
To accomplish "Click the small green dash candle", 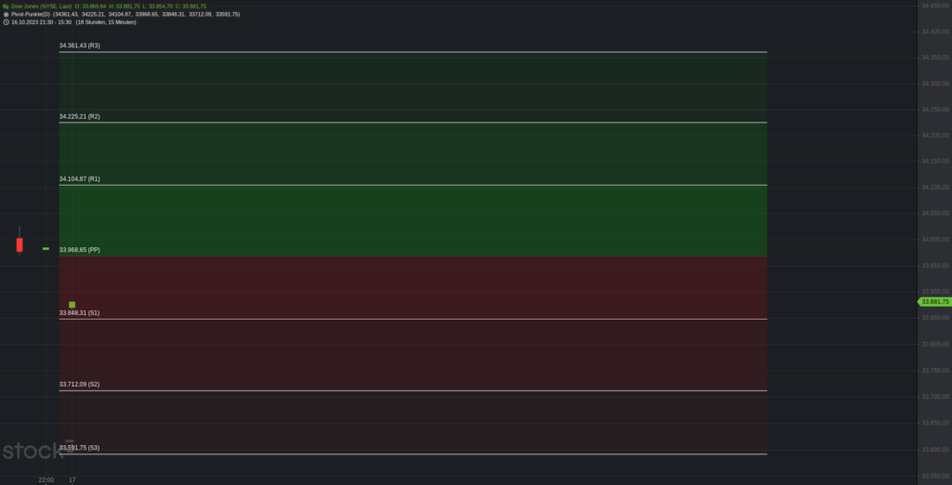I will [x=46, y=248].
